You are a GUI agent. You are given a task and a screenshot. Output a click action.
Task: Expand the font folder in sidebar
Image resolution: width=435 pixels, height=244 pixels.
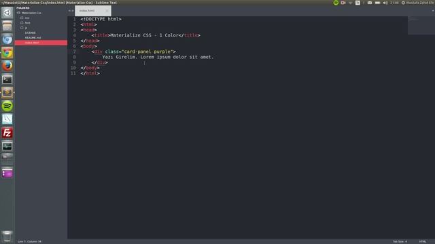(27, 22)
